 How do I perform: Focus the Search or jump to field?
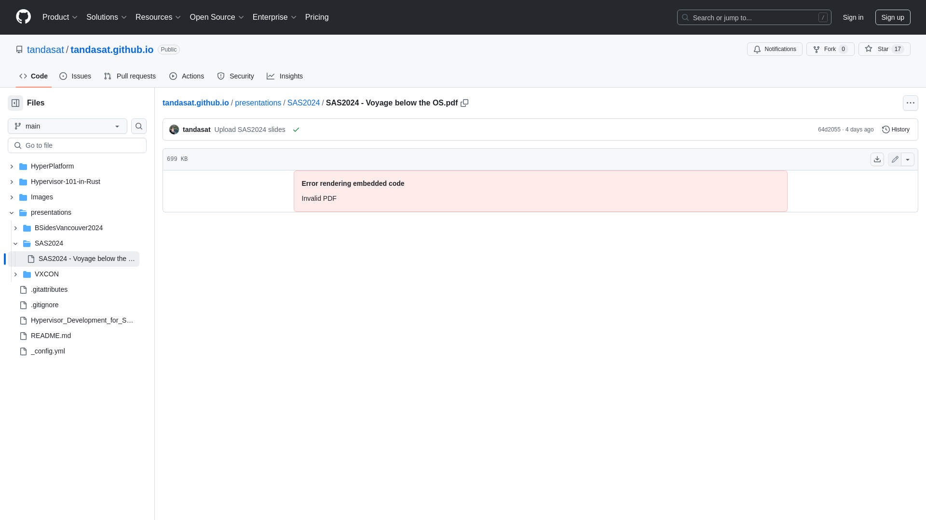click(x=754, y=17)
